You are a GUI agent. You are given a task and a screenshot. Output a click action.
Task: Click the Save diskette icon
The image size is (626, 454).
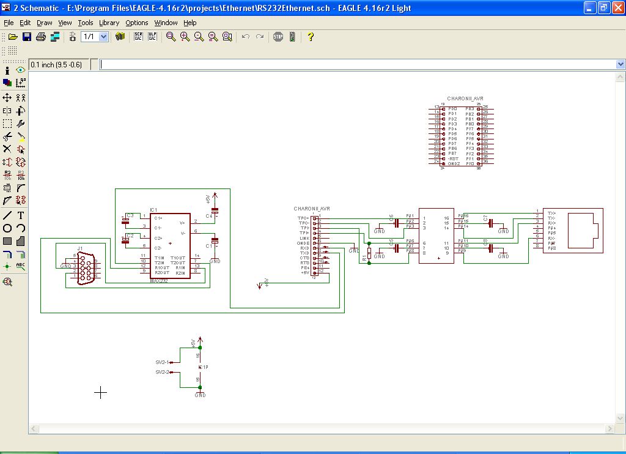[27, 37]
